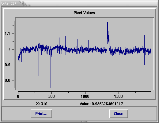Click the X: 310 readout
Screen dimensions: 159x123
point(42,104)
